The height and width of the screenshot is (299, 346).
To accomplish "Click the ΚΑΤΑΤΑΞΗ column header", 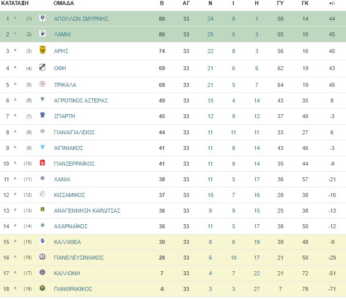I will click(15, 3).
